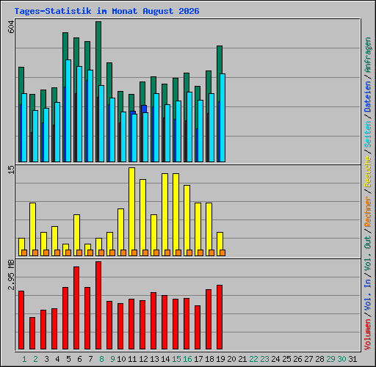Click the '15' visits axis label
Viewport: 376px width, 367px height.
tap(11, 170)
